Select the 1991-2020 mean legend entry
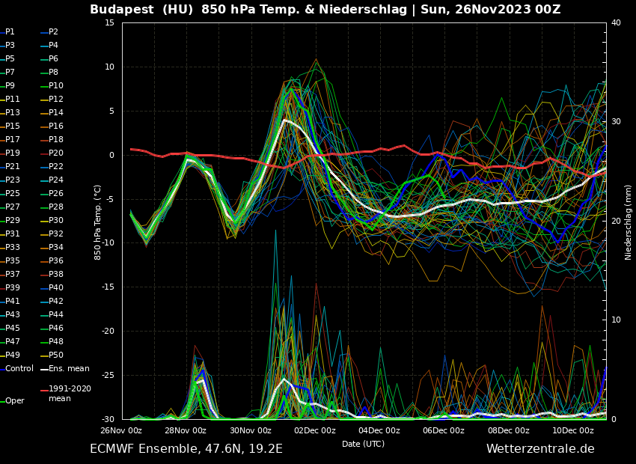The height and width of the screenshot is (464, 636). coord(70,394)
